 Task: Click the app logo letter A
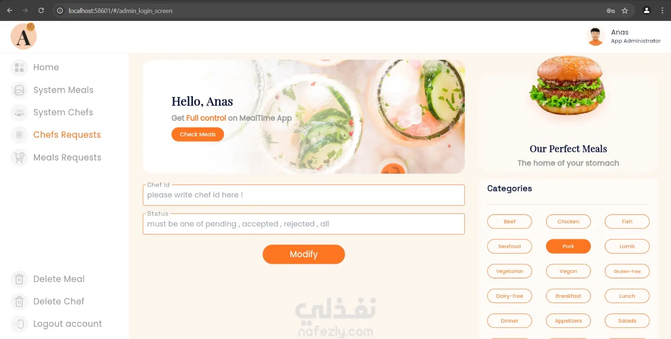tap(23, 36)
